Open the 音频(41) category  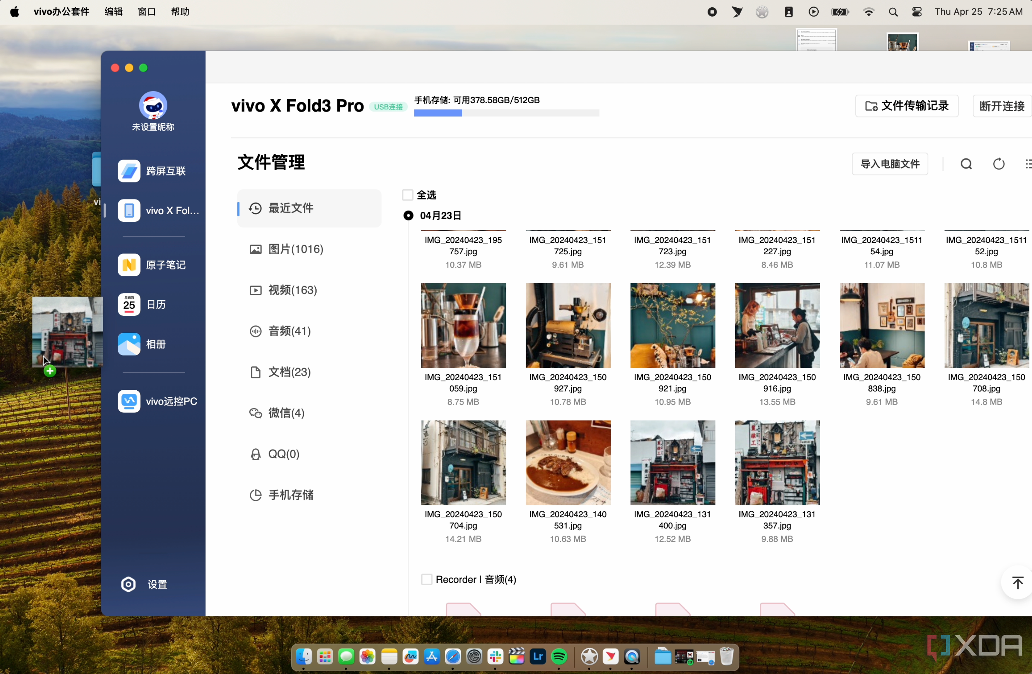point(281,331)
